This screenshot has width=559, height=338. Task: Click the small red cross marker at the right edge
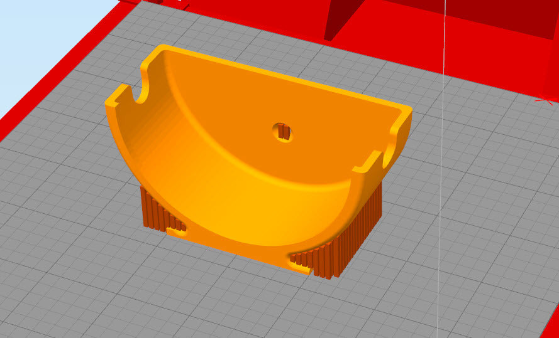[545, 100]
